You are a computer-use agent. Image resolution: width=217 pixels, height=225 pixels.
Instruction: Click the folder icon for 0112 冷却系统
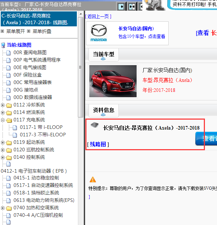9,105
